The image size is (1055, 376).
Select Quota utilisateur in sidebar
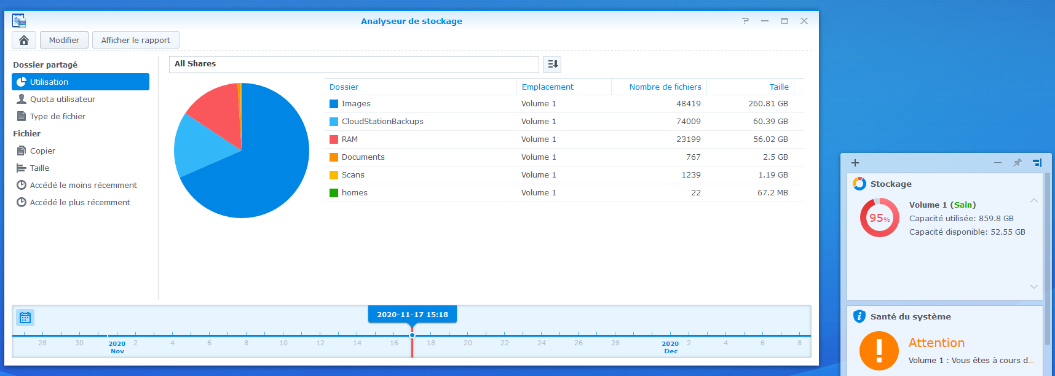point(63,99)
